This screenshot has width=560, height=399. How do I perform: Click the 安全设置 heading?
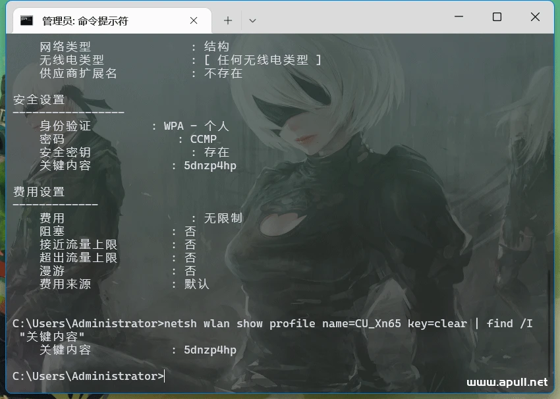39,99
